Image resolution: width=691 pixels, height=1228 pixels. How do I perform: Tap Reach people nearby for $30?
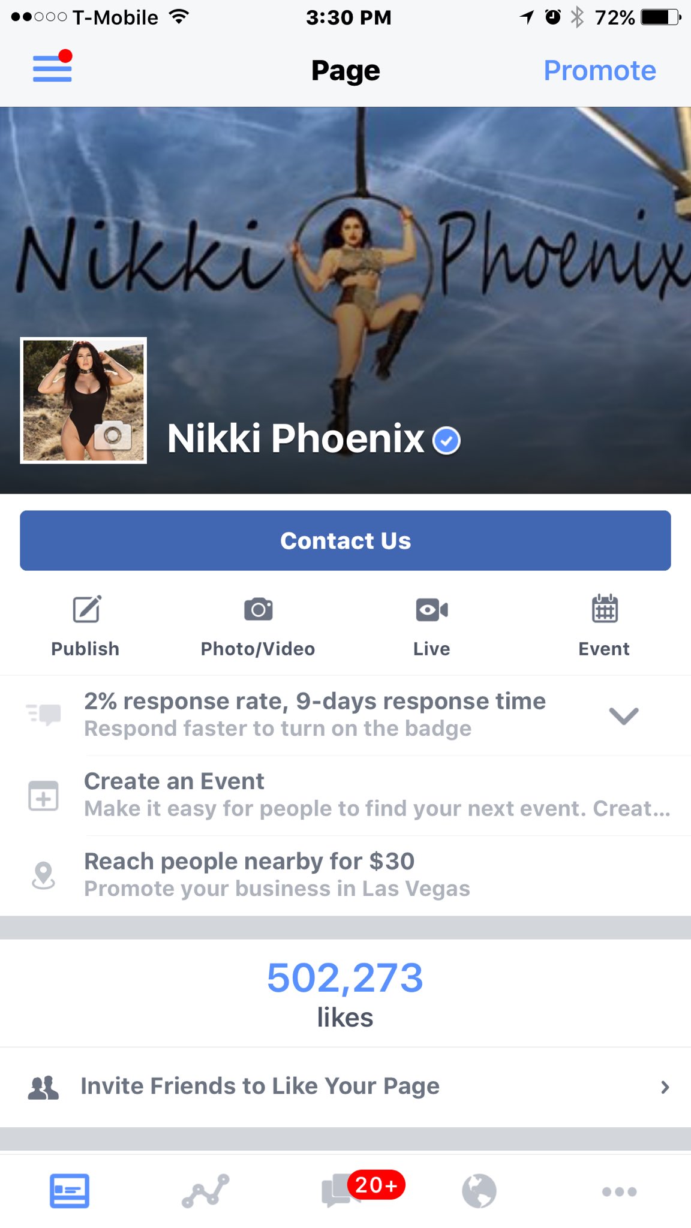pyautogui.click(x=345, y=875)
